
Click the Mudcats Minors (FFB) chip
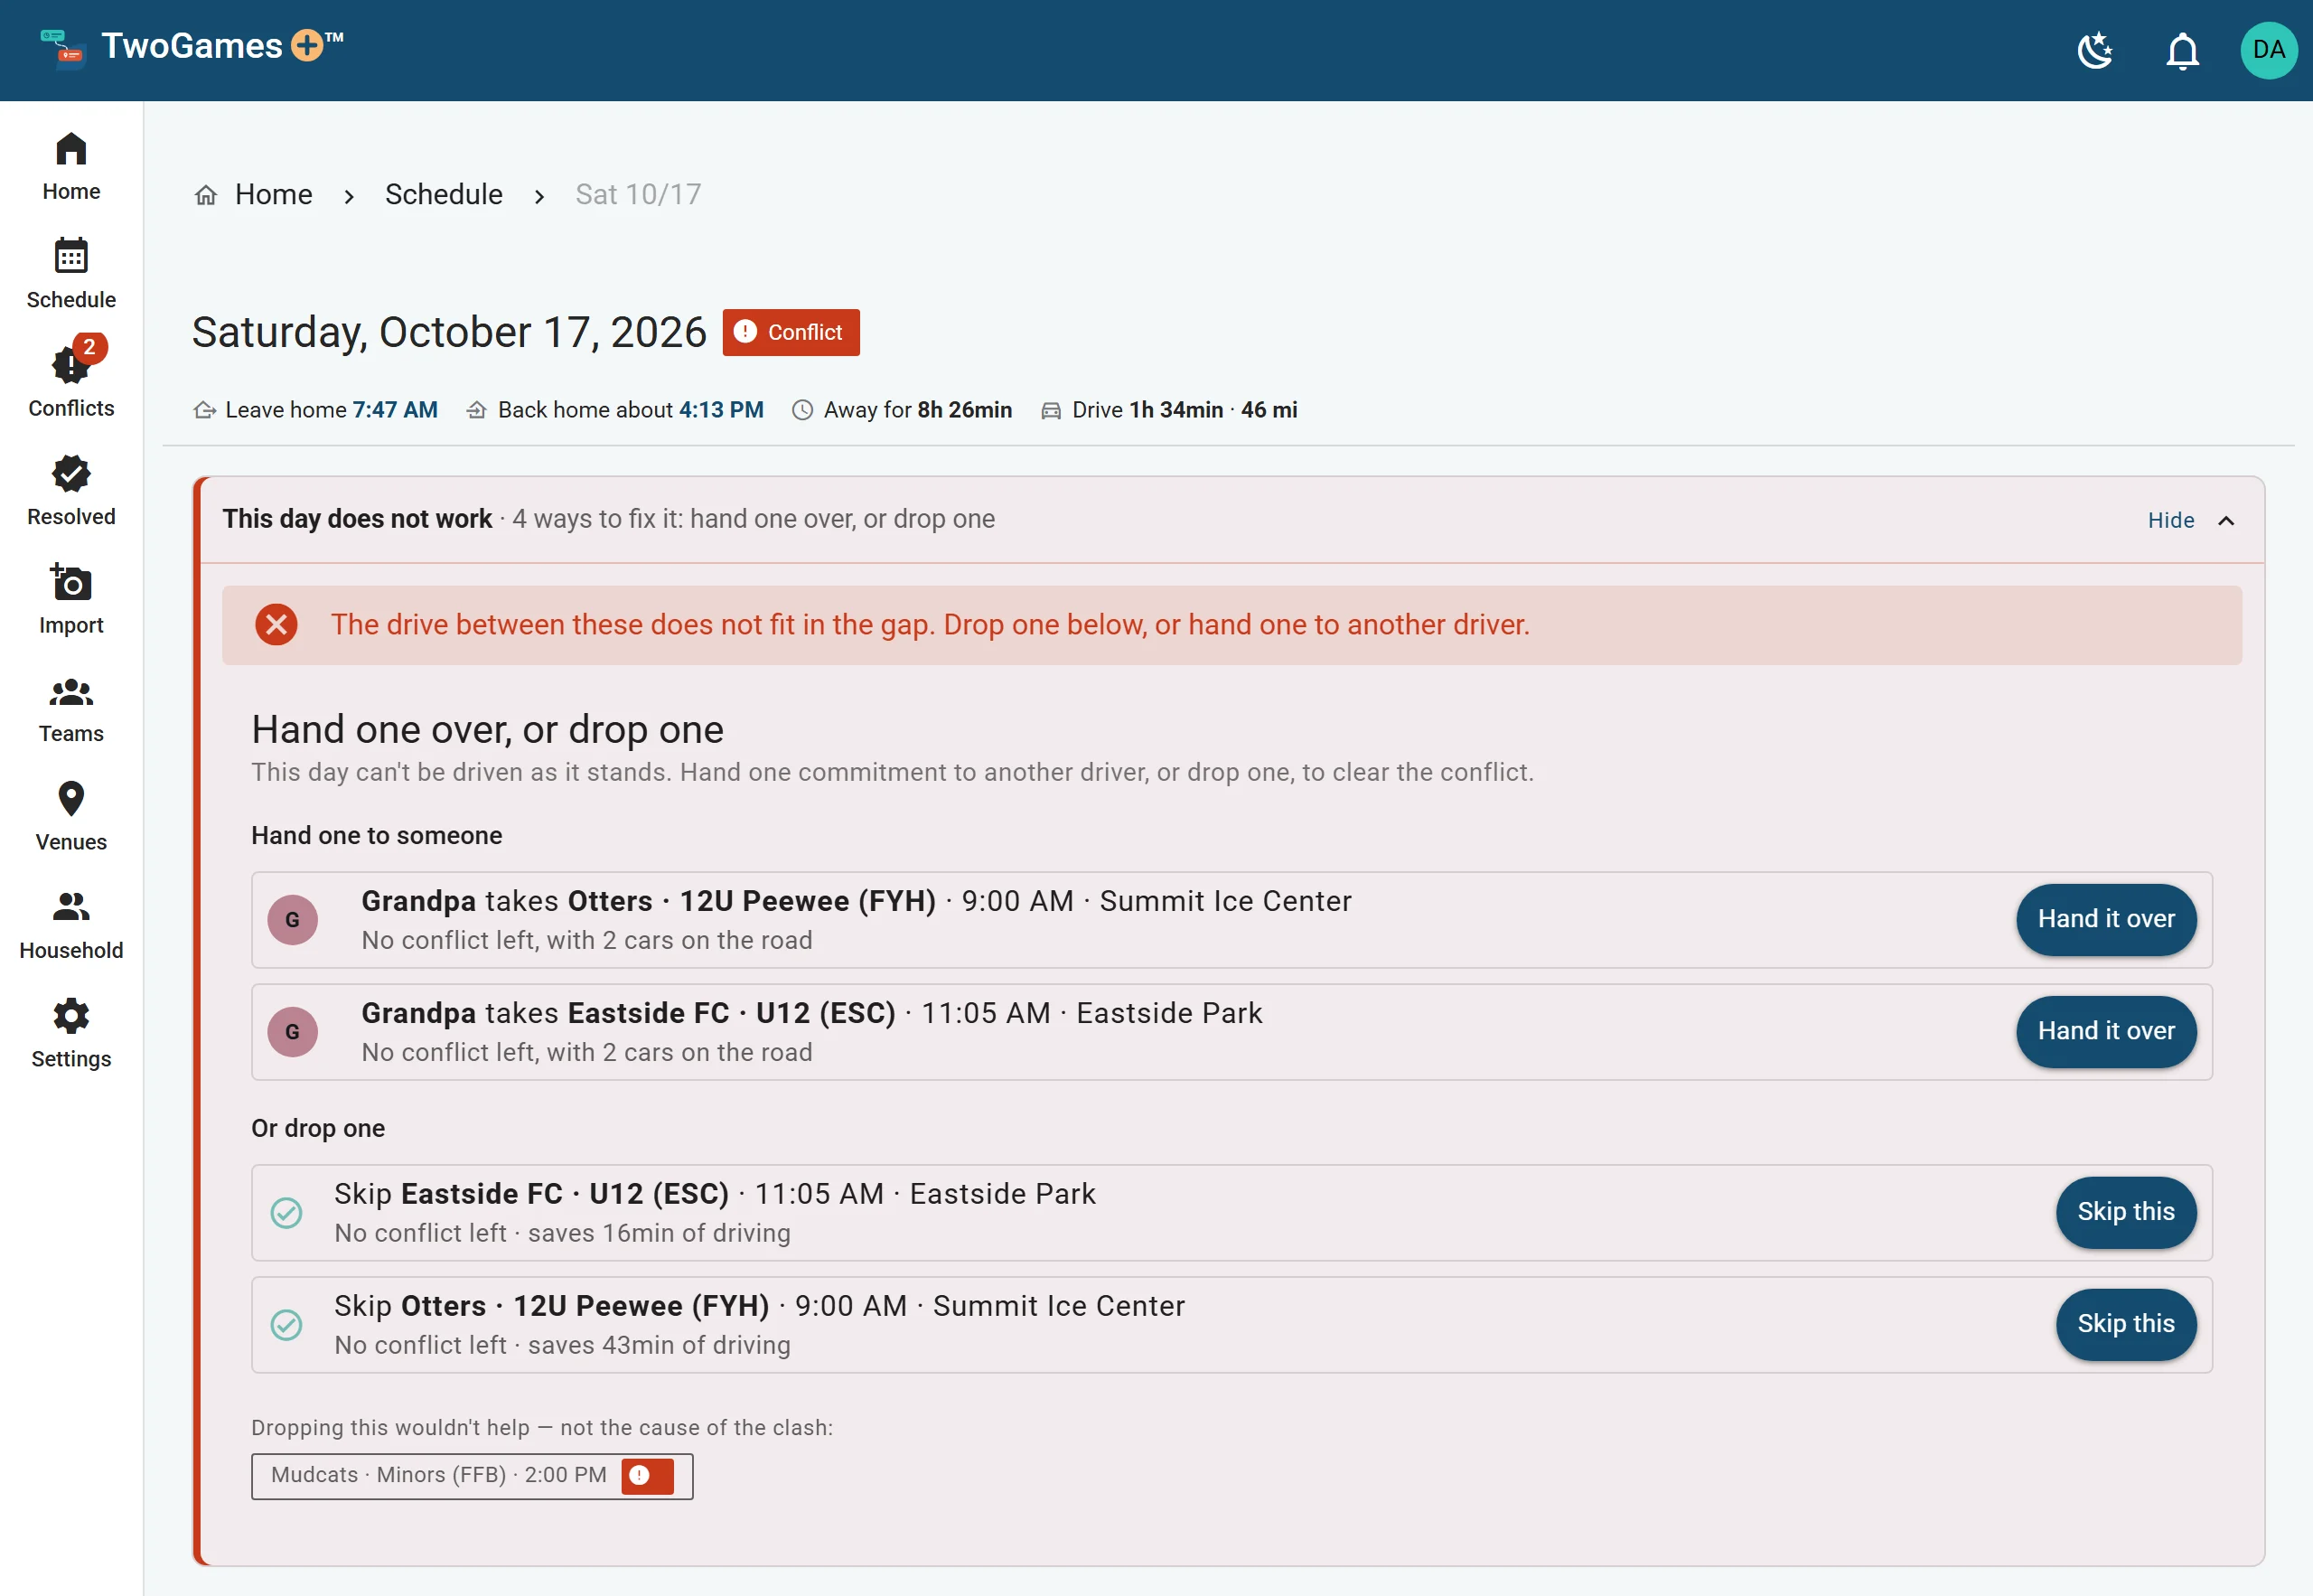(x=472, y=1476)
